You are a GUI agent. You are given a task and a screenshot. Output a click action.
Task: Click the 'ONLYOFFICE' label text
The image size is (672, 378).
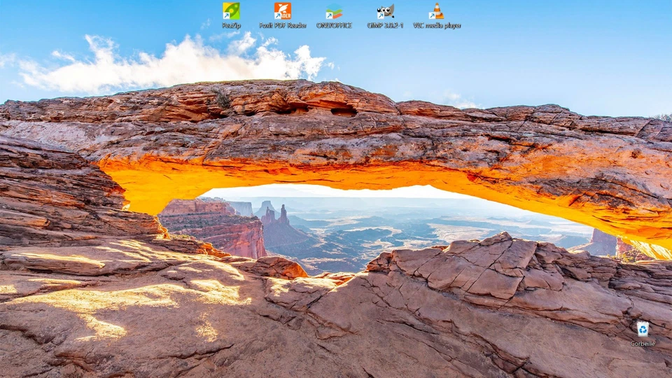(334, 26)
